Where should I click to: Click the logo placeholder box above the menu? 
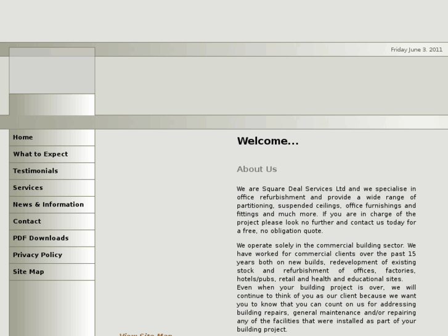point(52,71)
